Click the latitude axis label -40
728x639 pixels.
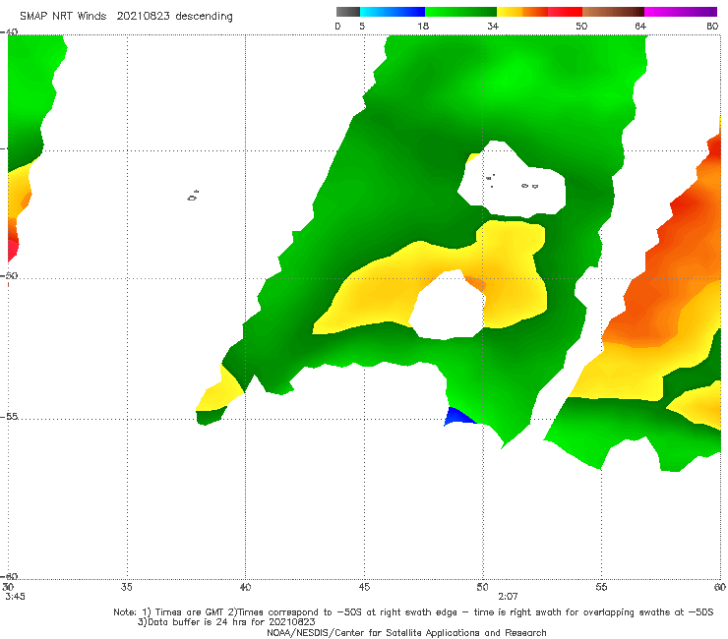[x=9, y=32]
